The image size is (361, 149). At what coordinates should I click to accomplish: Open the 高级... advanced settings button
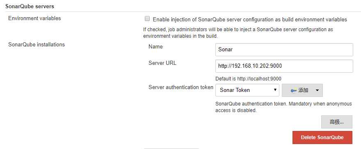337,122
